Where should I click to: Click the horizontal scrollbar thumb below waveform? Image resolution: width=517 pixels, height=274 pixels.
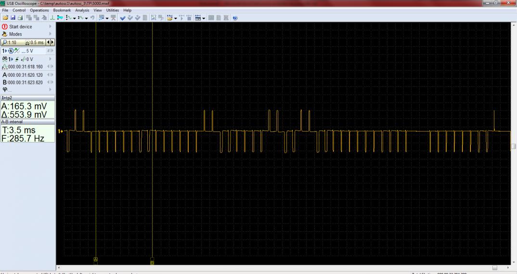pyautogui.click(x=495, y=267)
